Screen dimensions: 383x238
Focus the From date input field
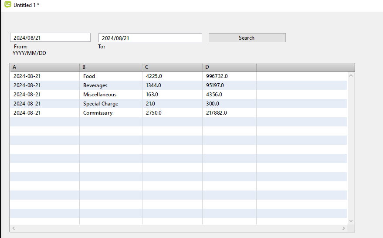pos(50,38)
